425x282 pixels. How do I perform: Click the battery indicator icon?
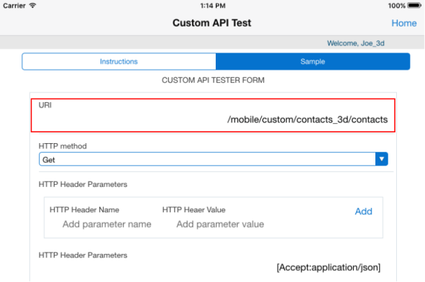tap(414, 6)
